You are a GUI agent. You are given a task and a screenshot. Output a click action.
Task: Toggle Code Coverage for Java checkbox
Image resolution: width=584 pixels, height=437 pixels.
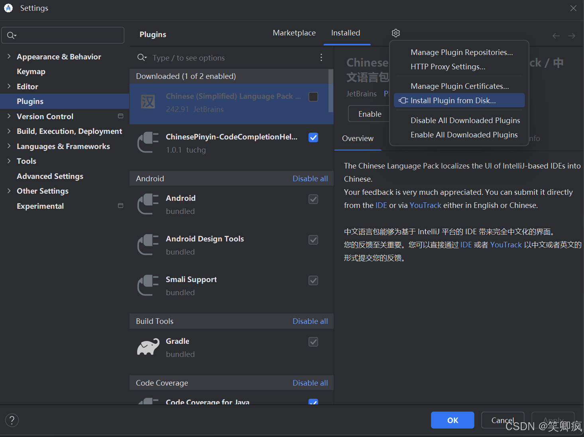pyautogui.click(x=313, y=402)
